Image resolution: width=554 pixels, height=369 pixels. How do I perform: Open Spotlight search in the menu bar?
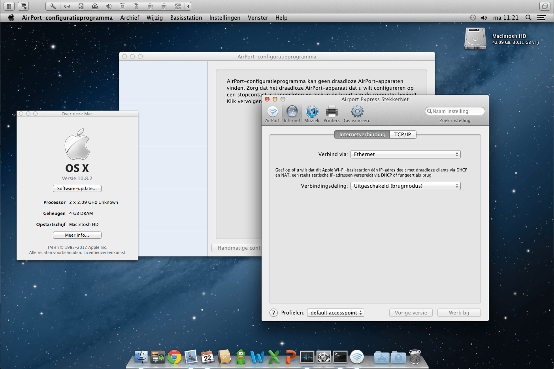pyautogui.click(x=528, y=17)
